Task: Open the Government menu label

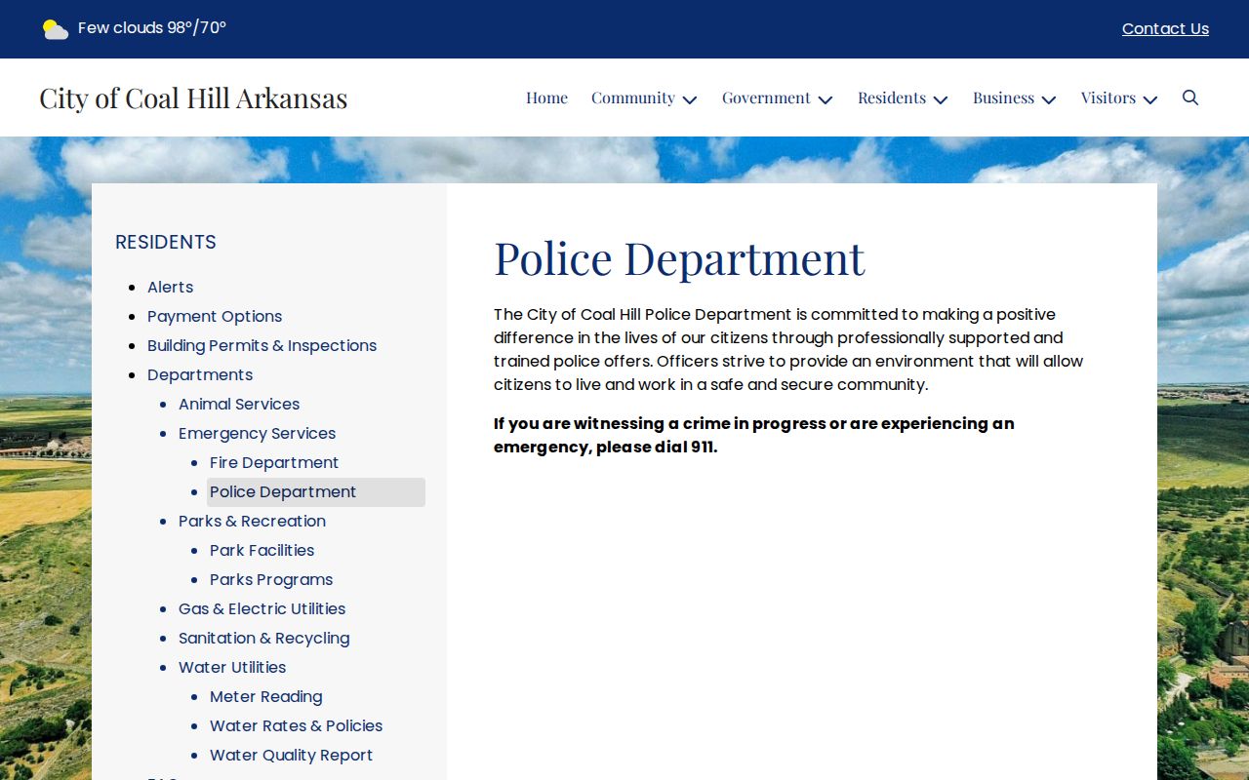Action: coord(766,97)
